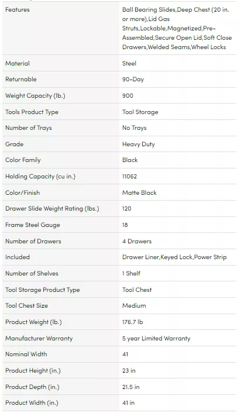Screen dimensions: 241x413
Task: Select the Product Weight 176.7 lb value
Action: [x=132, y=322]
